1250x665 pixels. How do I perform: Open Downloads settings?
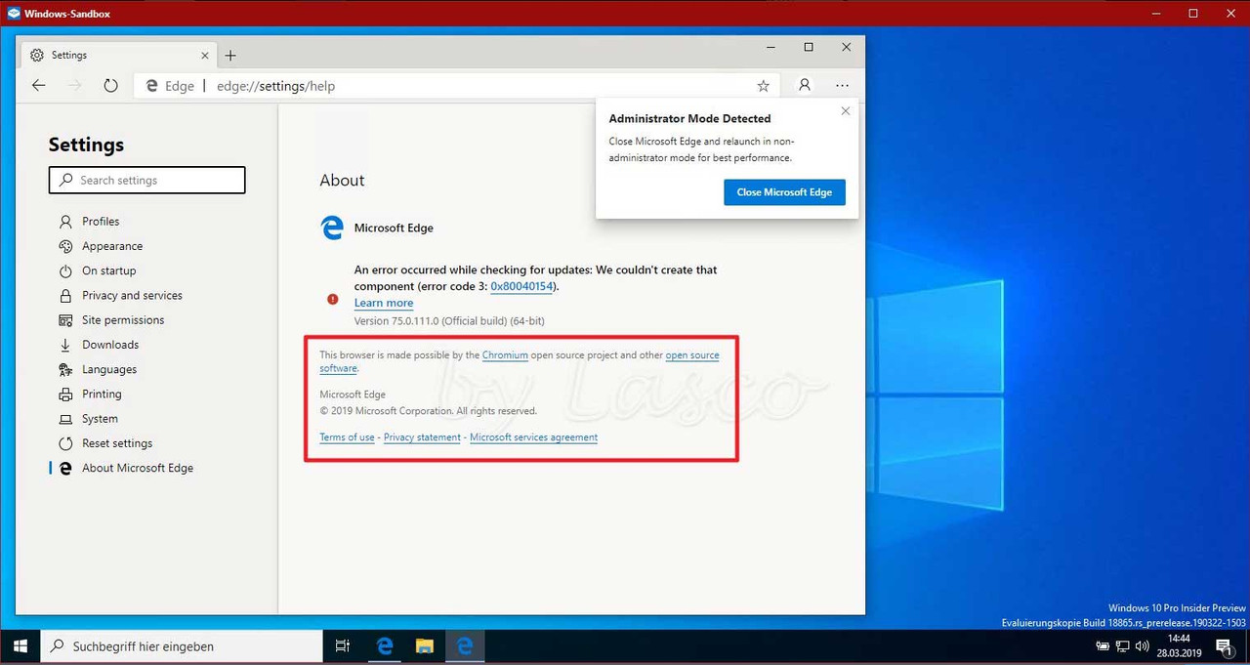tap(110, 345)
